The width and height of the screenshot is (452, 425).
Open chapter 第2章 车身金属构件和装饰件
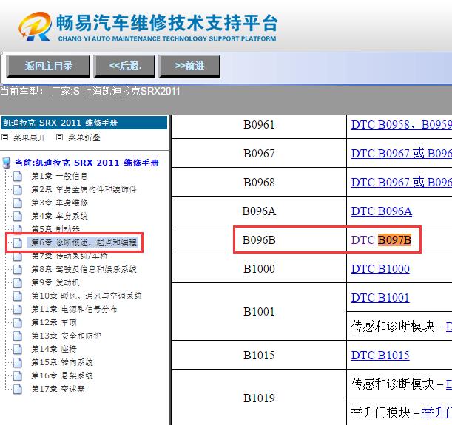coord(84,189)
